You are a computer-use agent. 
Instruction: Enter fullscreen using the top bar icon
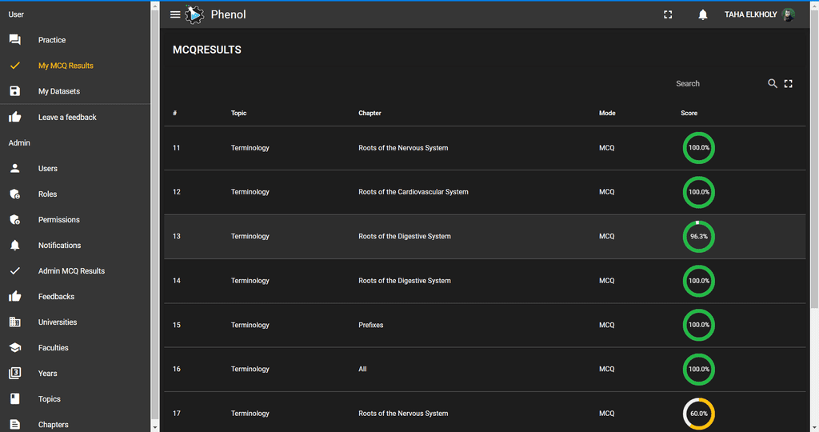668,14
